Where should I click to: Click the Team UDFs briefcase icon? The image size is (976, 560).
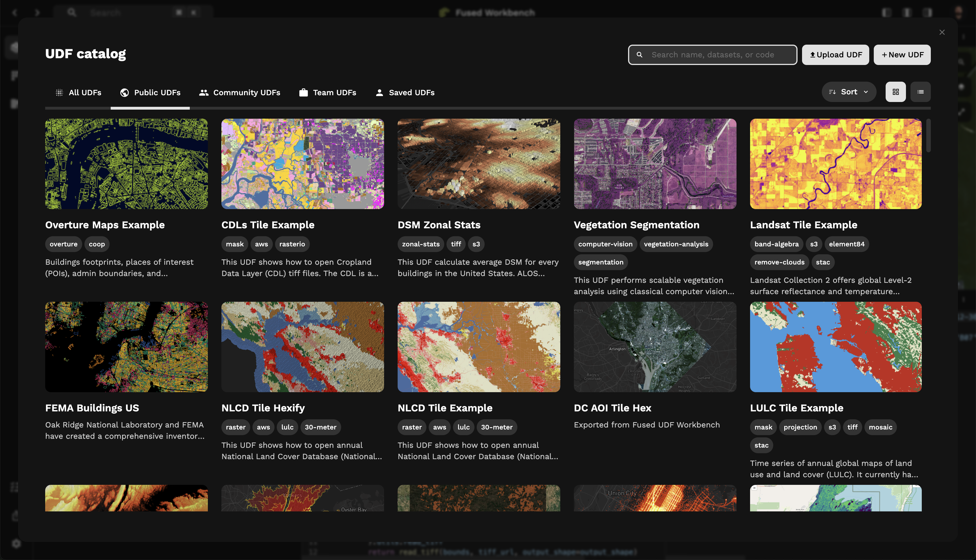(303, 92)
